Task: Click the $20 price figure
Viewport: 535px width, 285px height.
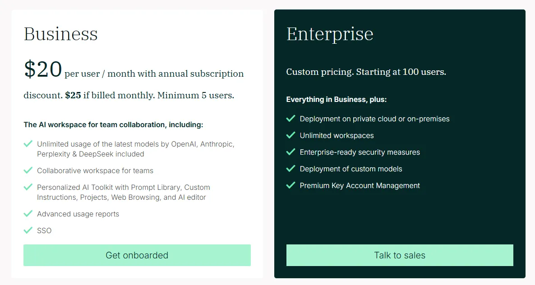Action: tap(43, 69)
